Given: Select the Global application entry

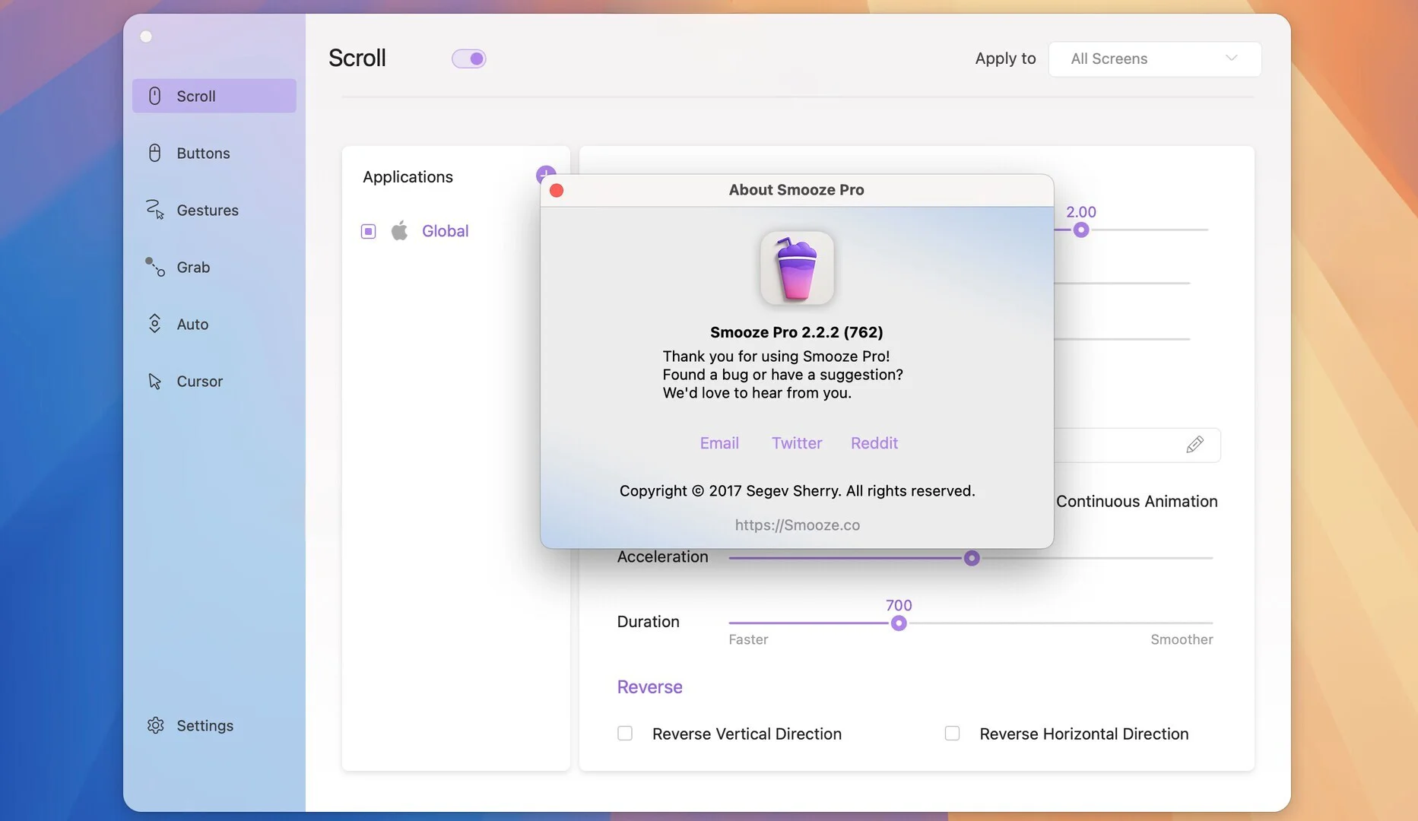Looking at the screenshot, I should (x=445, y=231).
